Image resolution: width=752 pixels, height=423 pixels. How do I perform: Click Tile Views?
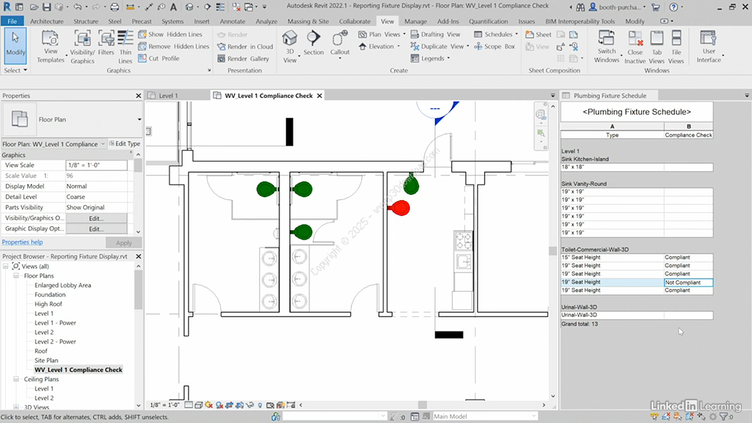point(676,47)
